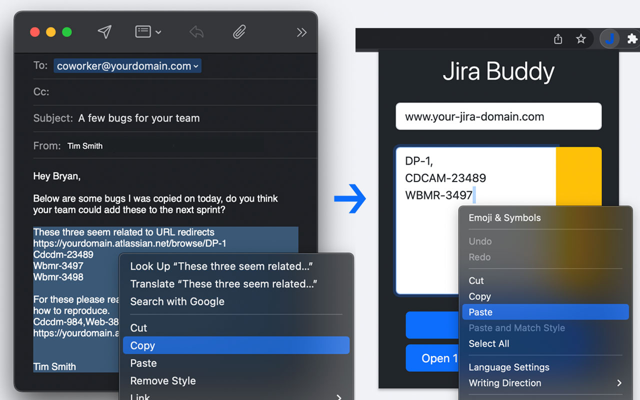The width and height of the screenshot is (640, 400).
Task: Click the 'Jira Buddy' heading
Action: [x=498, y=71]
